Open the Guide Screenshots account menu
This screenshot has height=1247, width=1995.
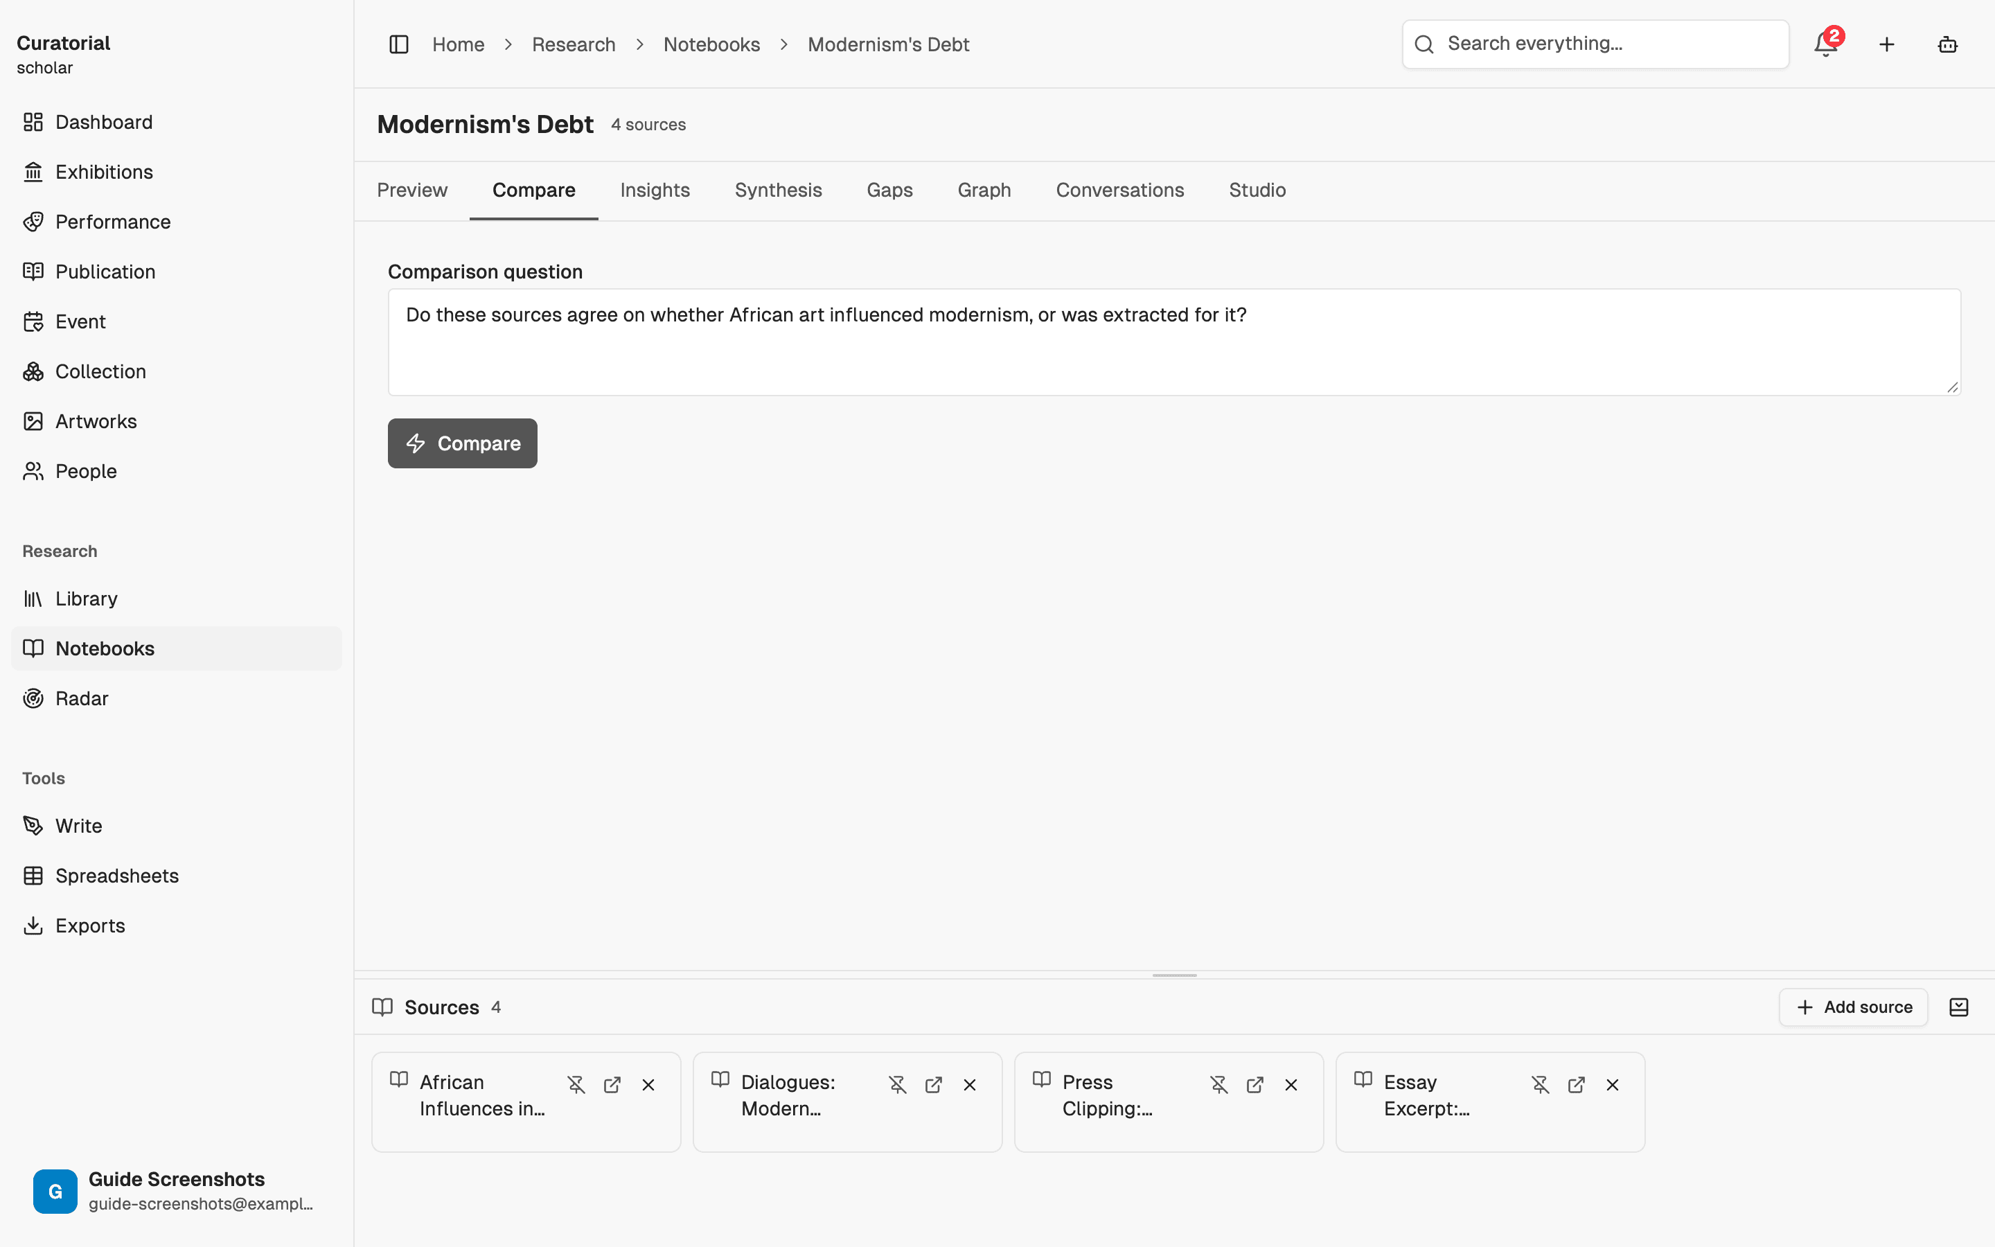[177, 1191]
